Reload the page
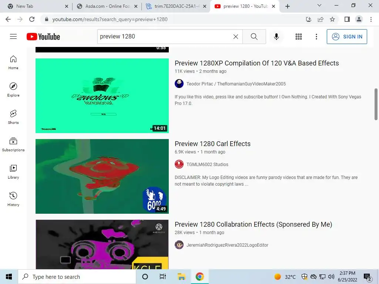 click(x=32, y=19)
